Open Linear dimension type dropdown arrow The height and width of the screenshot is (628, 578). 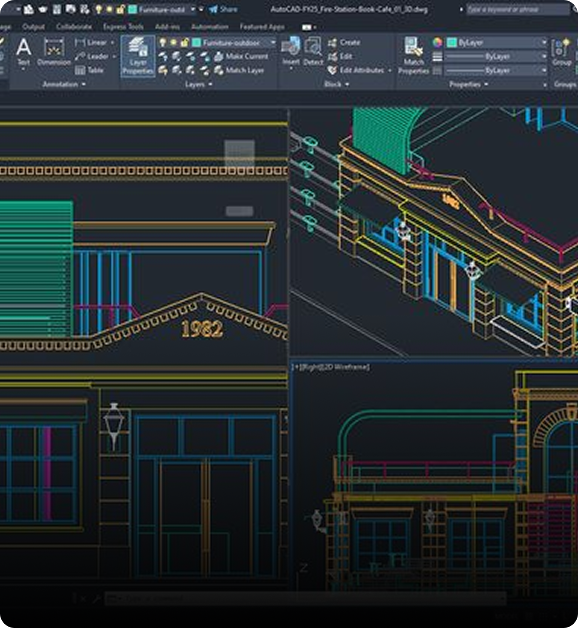click(112, 43)
